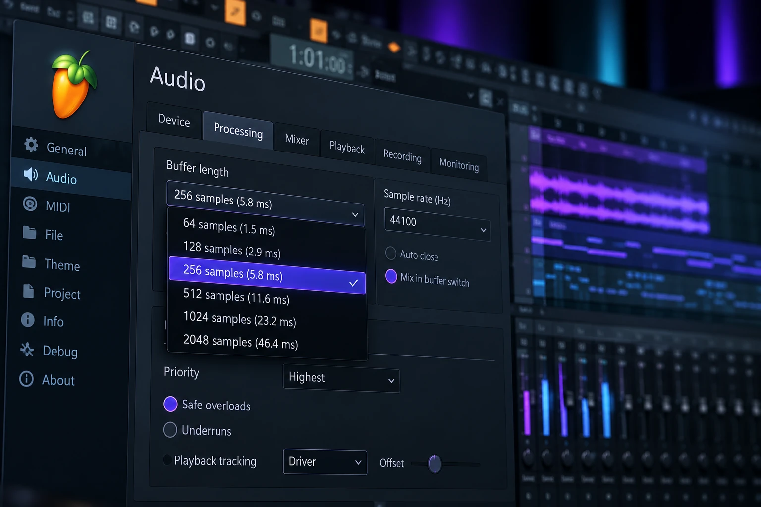Open the Playback tracking Driver dropdown
This screenshot has width=761, height=507.
point(325,462)
